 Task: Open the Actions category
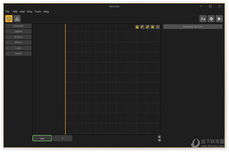[18, 37]
